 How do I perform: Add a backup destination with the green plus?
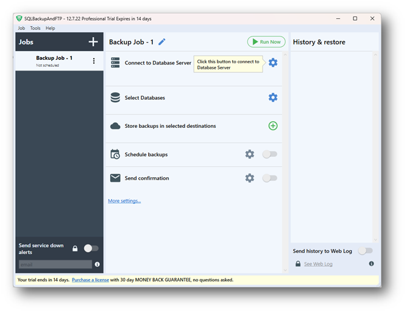273,126
